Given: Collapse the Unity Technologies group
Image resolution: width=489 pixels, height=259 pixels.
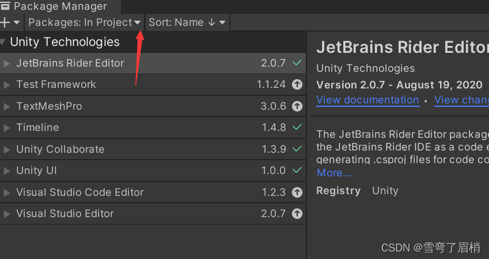Looking at the screenshot, I should [x=3, y=42].
